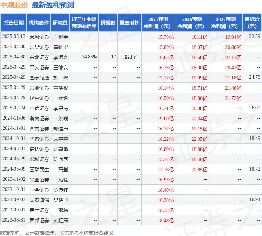
Task: Select the 21.48亿 forecast value
Action: pos(233,88)
